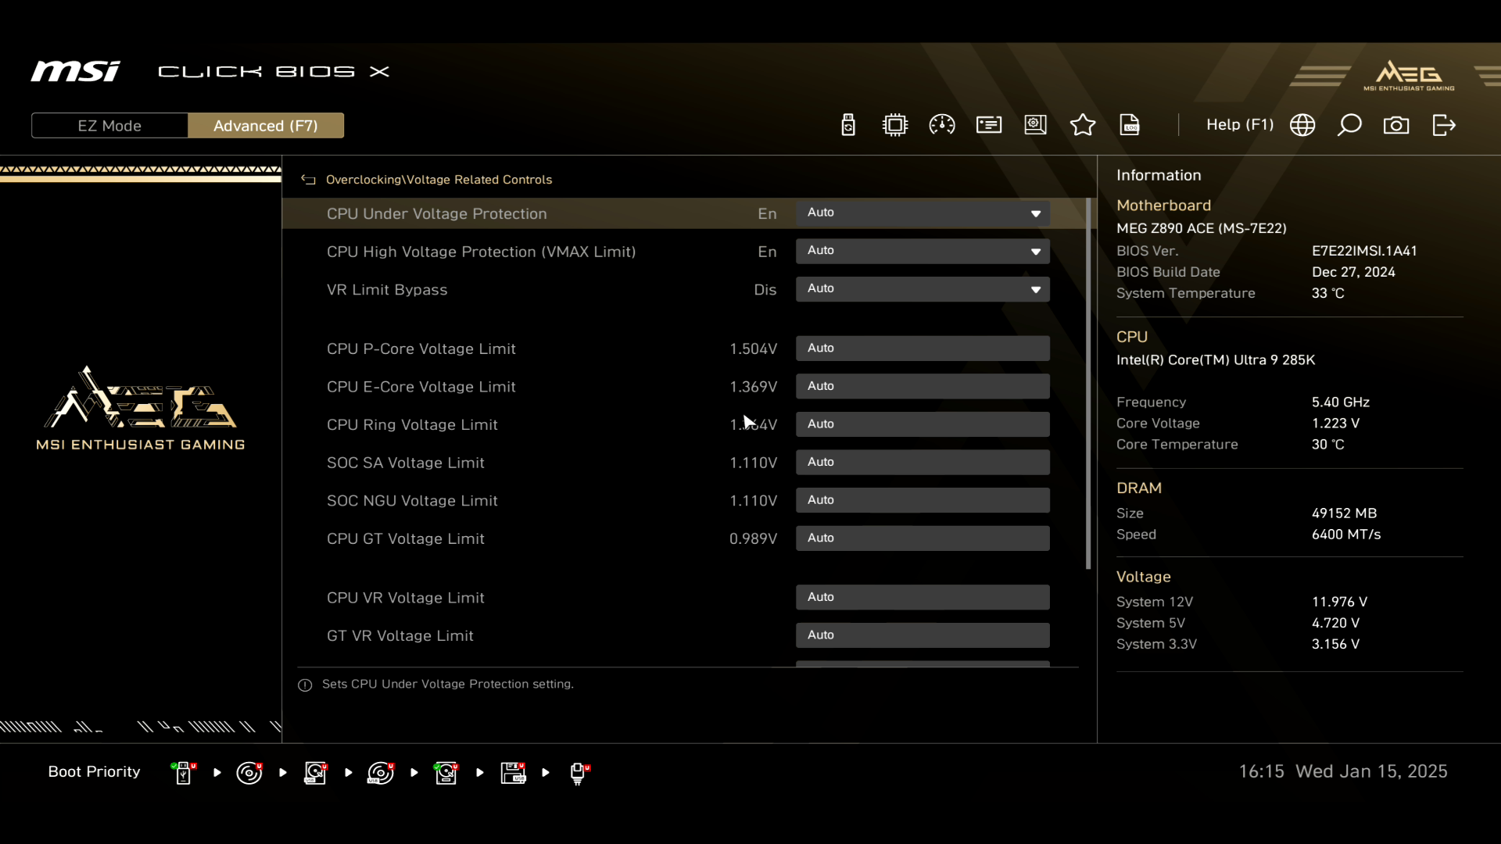Go back via breadcrumb arrow
Screen dimensions: 1501x844
pos(308,180)
